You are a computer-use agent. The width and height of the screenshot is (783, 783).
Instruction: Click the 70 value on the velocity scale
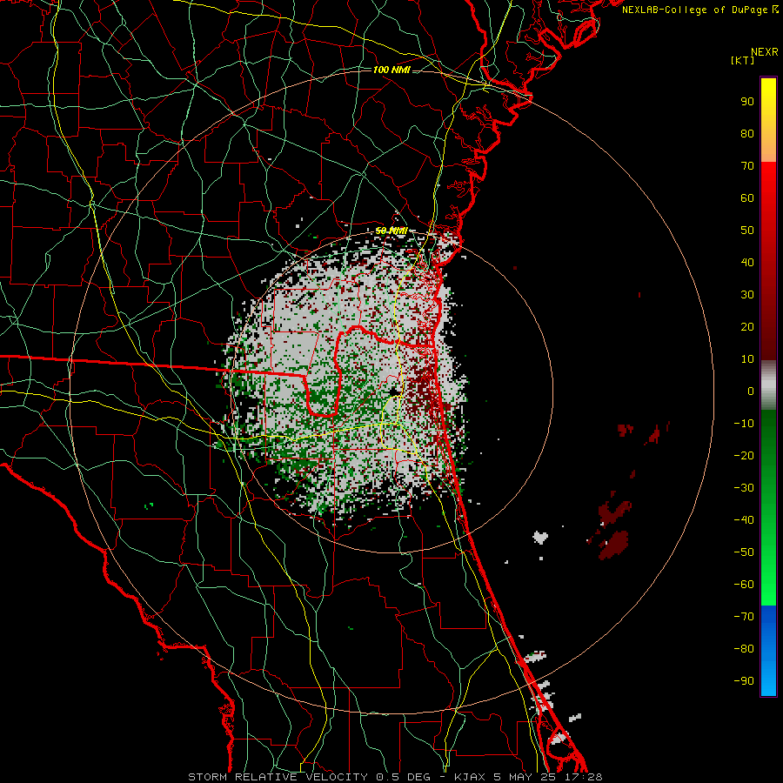[x=747, y=166]
